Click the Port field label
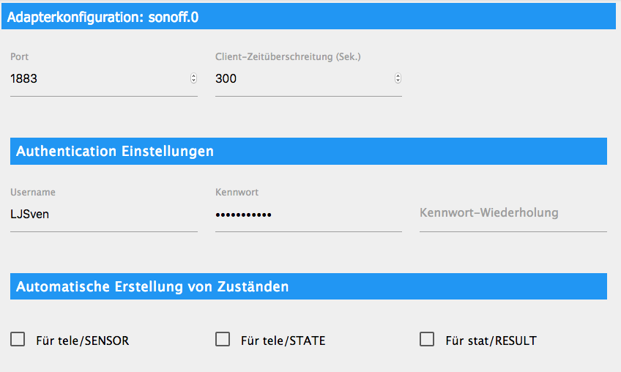The width and height of the screenshot is (621, 372). 20,57
